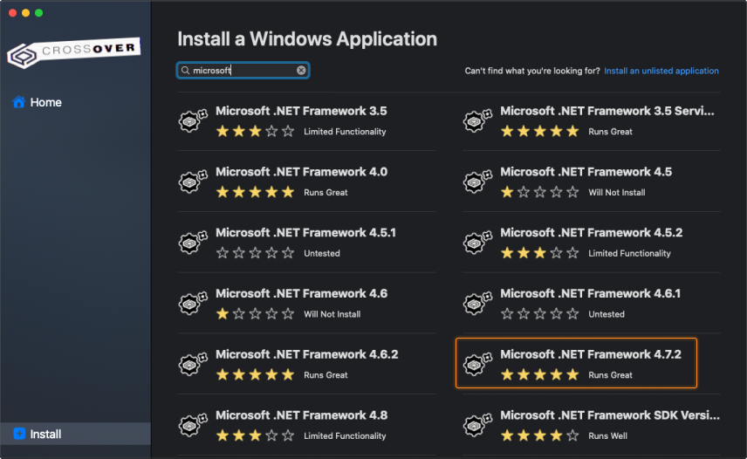Image resolution: width=747 pixels, height=459 pixels.
Task: Select Microsoft .NET Framework 3.5 title
Action: coord(301,111)
